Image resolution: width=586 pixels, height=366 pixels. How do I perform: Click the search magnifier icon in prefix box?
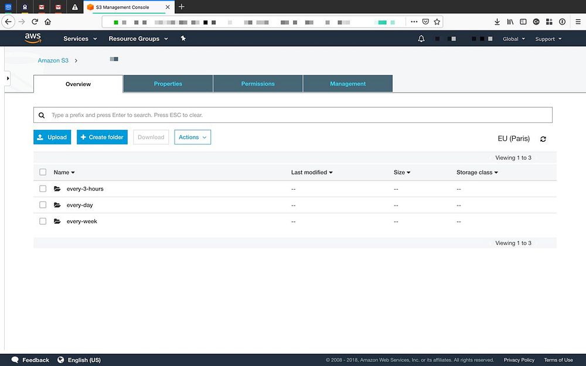coord(42,115)
